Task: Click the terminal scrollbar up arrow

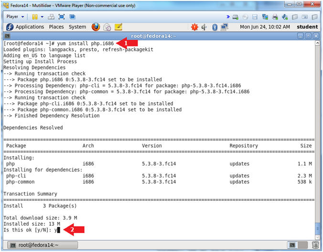Action: pos(317,43)
